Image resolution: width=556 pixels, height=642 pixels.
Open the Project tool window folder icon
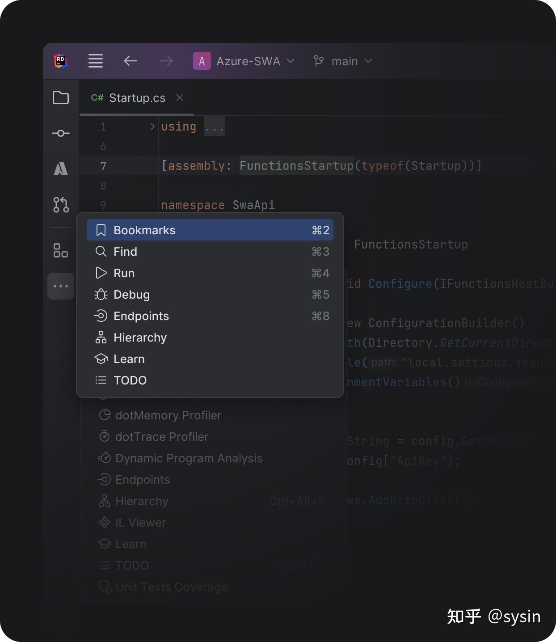click(61, 97)
